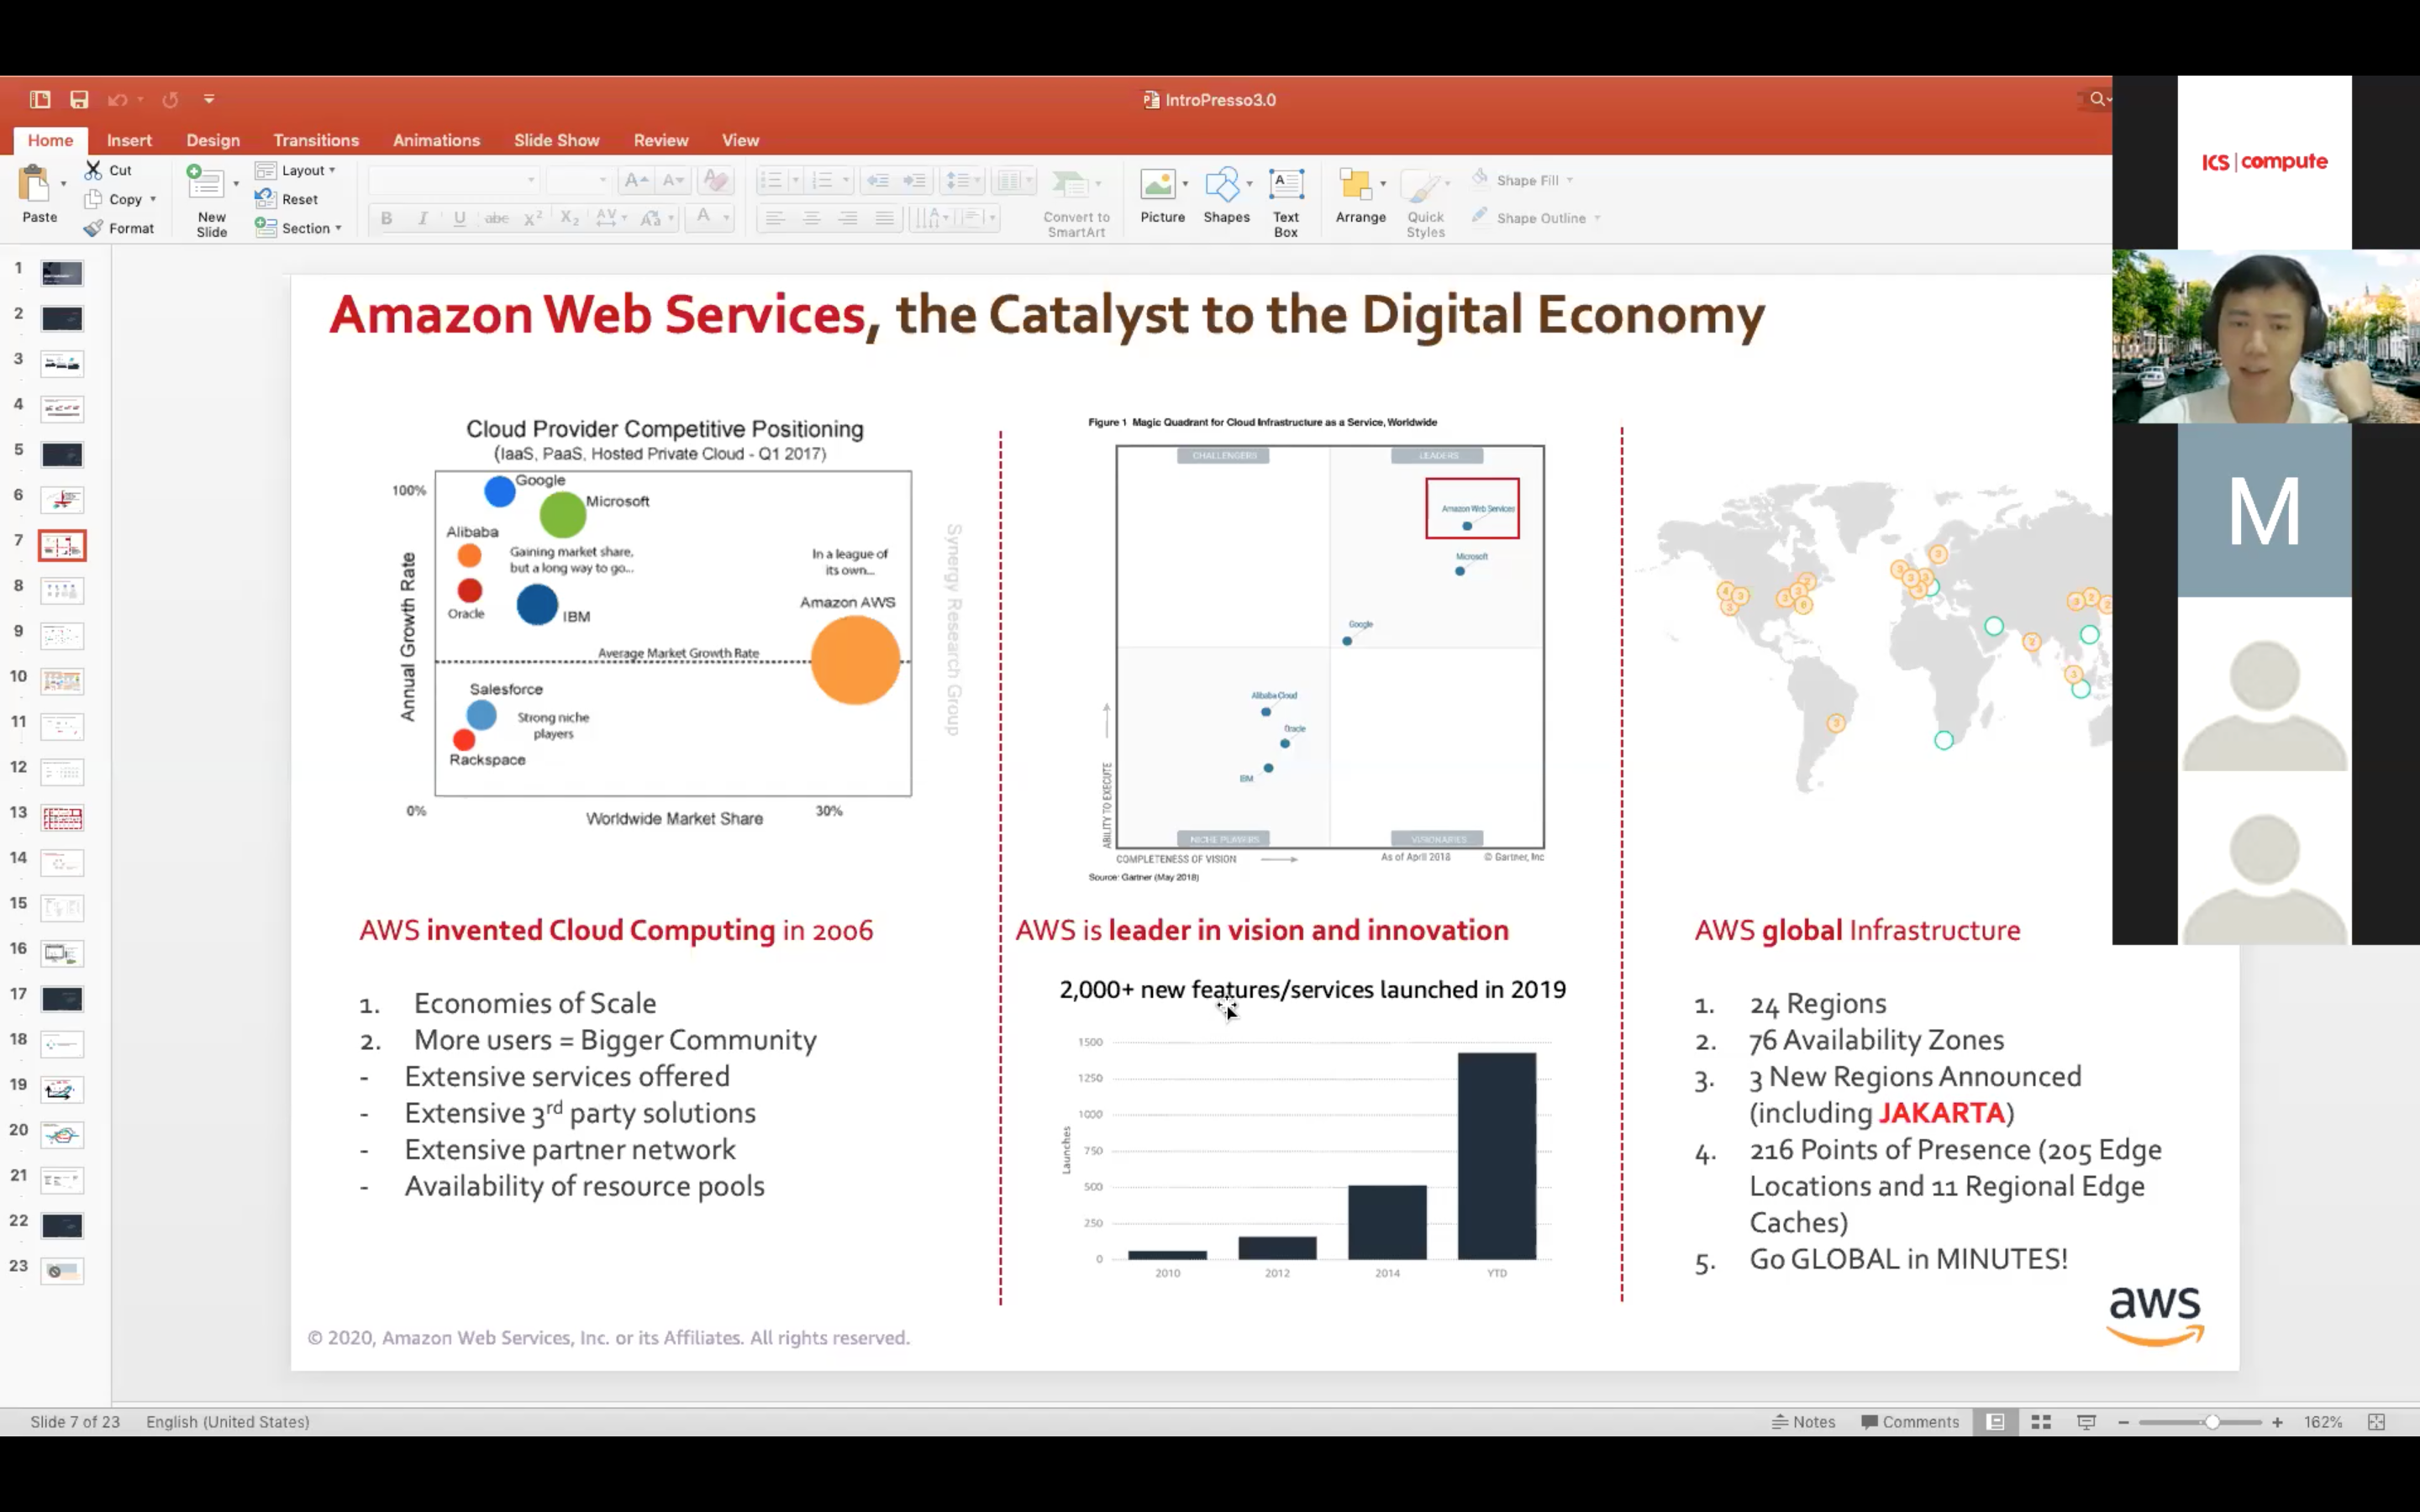Screen dimensions: 2420x1512
Task: Open the Paste options arrow
Action: (x=63, y=184)
